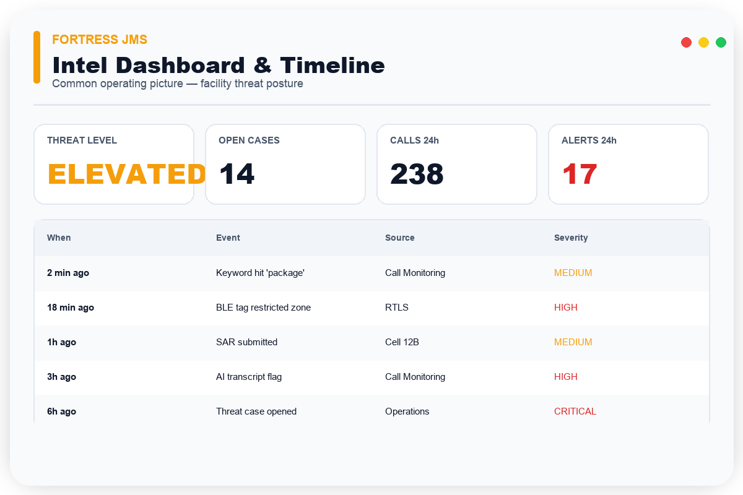Click the Intel Dashboard & Timeline title
Screen dimensions: 743x495
pos(219,65)
